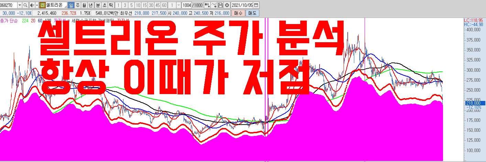Click the low price 216,000
This screenshot has width=486, height=162.
[222, 13]
